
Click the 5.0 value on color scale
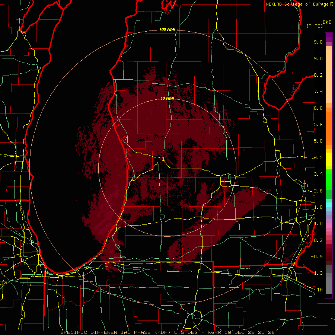tap(318, 141)
